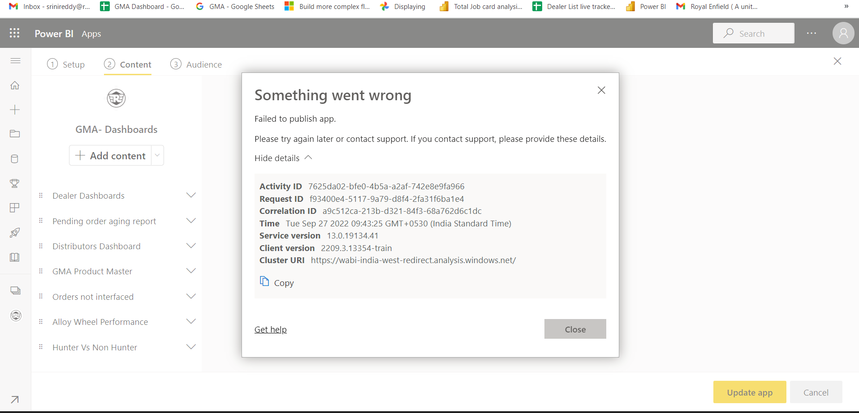Screen dimensions: 859x413
Task: Open the Build more complex bookmark
Action: pyautogui.click(x=328, y=6)
